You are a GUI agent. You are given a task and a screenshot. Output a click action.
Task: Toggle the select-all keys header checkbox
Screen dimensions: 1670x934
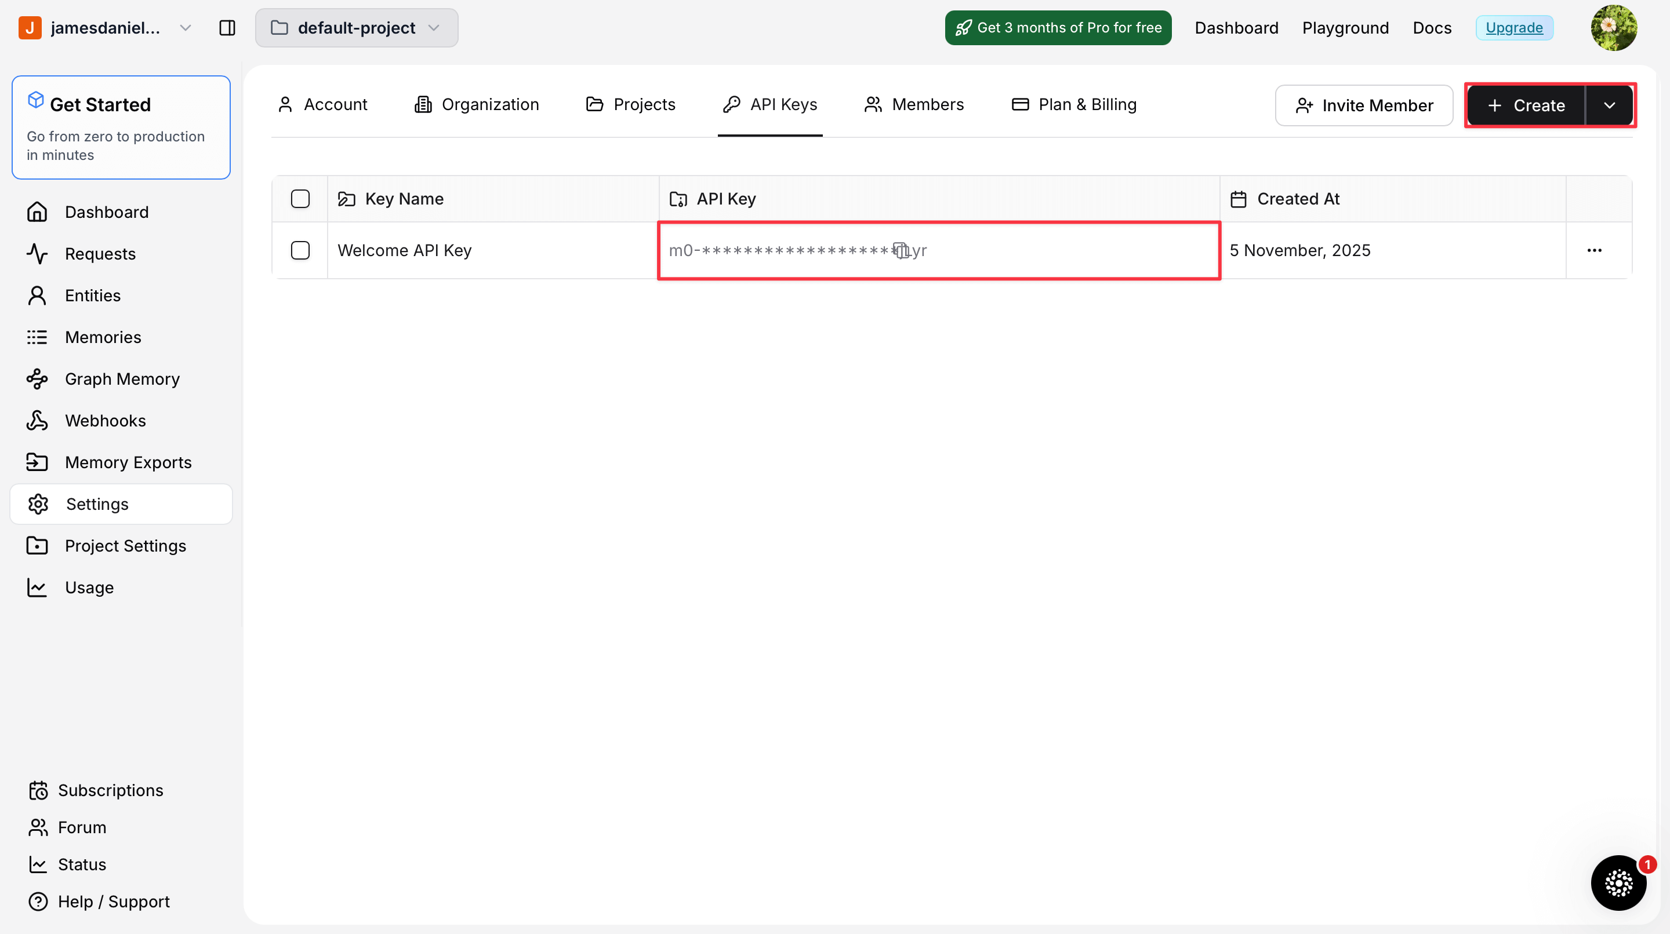[x=300, y=199]
